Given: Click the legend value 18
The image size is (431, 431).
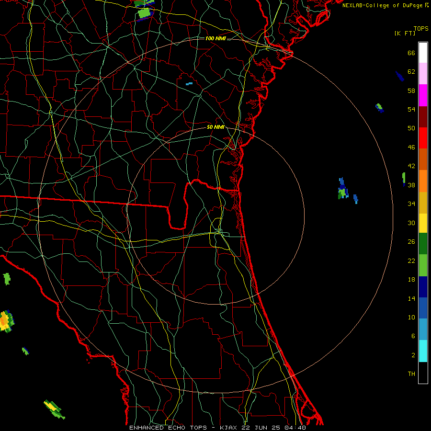Looking at the screenshot, I should pyautogui.click(x=411, y=280).
